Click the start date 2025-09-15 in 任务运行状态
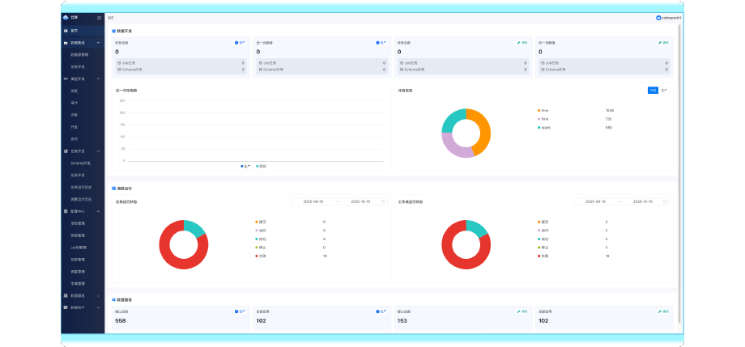This screenshot has width=745, height=347. click(x=313, y=201)
